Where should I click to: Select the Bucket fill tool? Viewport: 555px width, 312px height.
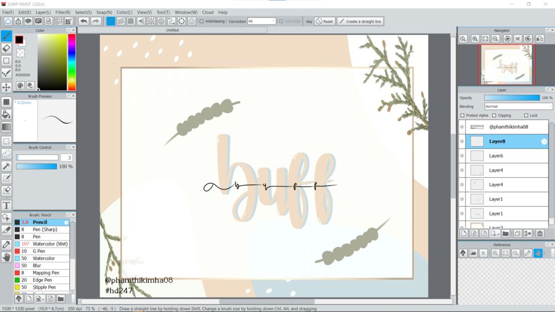click(x=7, y=114)
